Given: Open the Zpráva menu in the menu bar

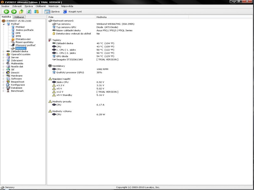Looking at the screenshot, I should pyautogui.click(x=29, y=6).
